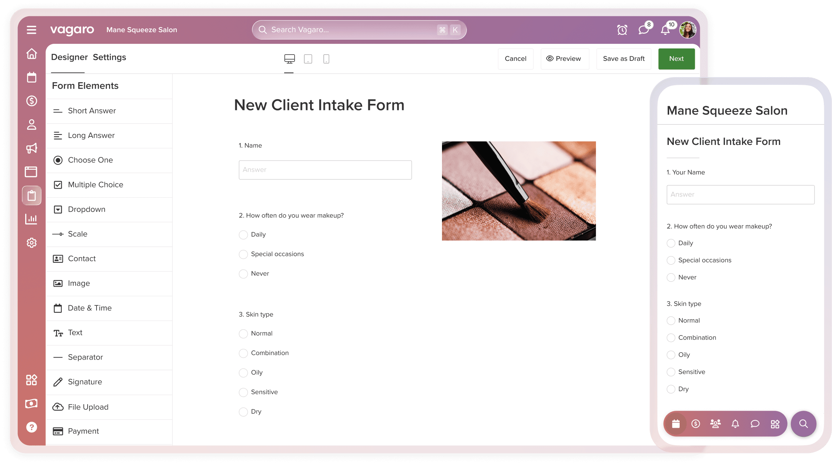832x465 pixels.
Task: Choose the Oily skin type option
Action: [243, 373]
